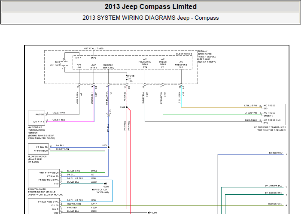Click the 'FT BLW FD' blower motor terminal

pyautogui.click(x=42, y=147)
